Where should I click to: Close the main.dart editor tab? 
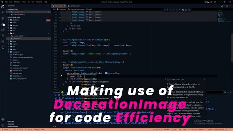coord(65,6)
